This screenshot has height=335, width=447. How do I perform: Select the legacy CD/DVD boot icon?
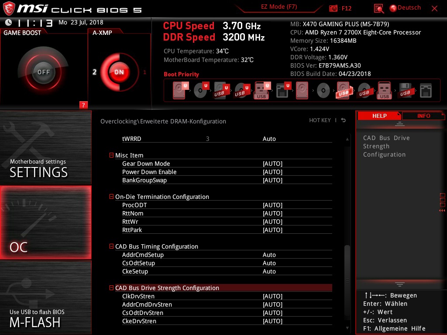(323, 91)
